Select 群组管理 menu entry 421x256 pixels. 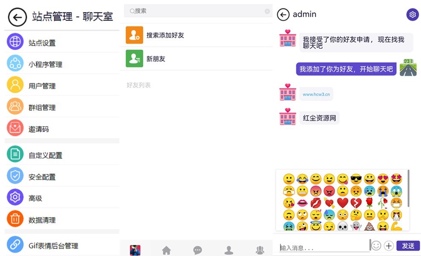click(62, 106)
